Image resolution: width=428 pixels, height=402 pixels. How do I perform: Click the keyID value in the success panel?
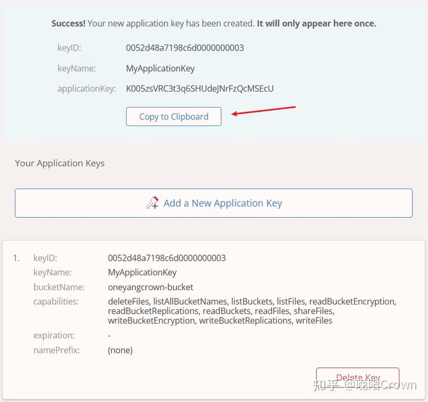point(185,48)
